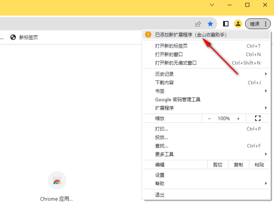Click the tab search chevron in title bar

(x=212, y=5)
